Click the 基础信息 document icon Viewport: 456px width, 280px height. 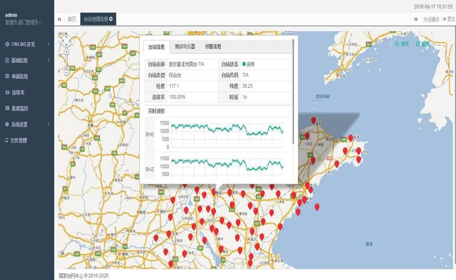pyautogui.click(x=7, y=59)
